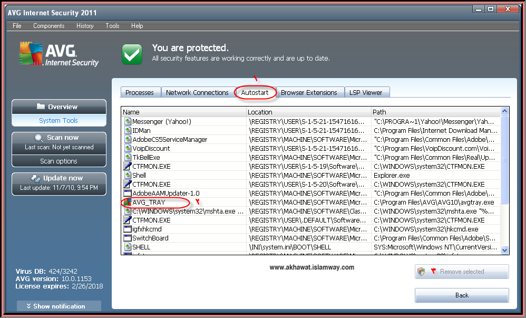Click the AdobeAAMUpdater-1.0 name text
The width and height of the screenshot is (526, 318).
165,193
